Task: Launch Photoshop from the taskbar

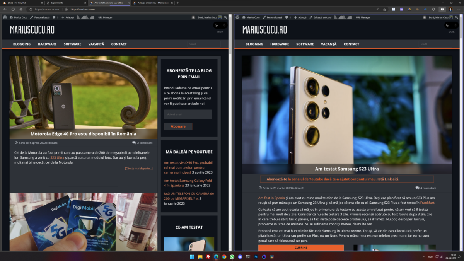Action: click(x=256, y=257)
